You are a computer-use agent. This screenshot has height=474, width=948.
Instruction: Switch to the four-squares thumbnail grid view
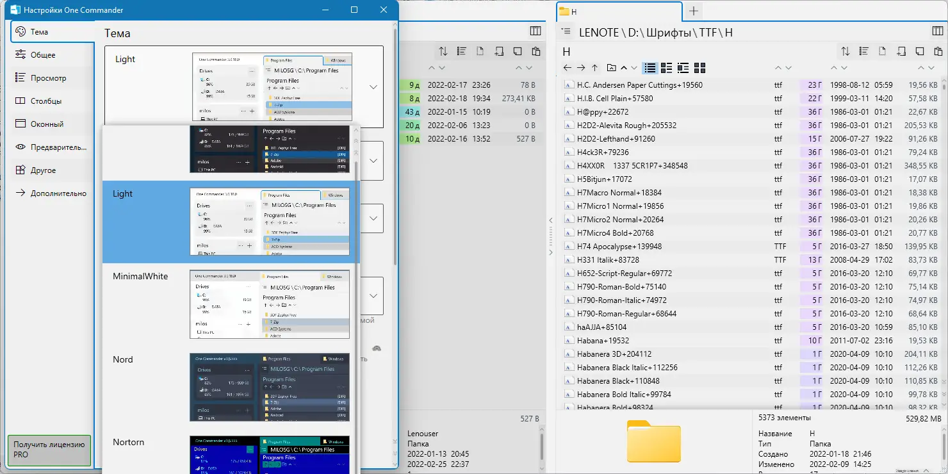(x=699, y=67)
